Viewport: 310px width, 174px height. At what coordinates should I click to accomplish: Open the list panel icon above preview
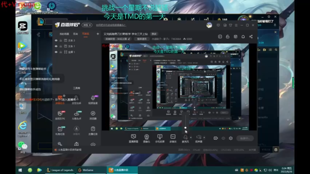pyautogui.click(x=220, y=37)
